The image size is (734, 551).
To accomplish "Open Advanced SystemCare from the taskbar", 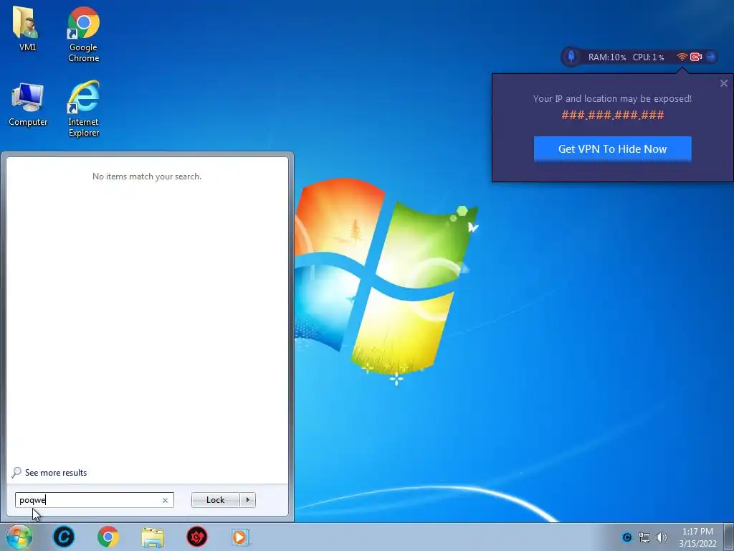I will coord(64,537).
